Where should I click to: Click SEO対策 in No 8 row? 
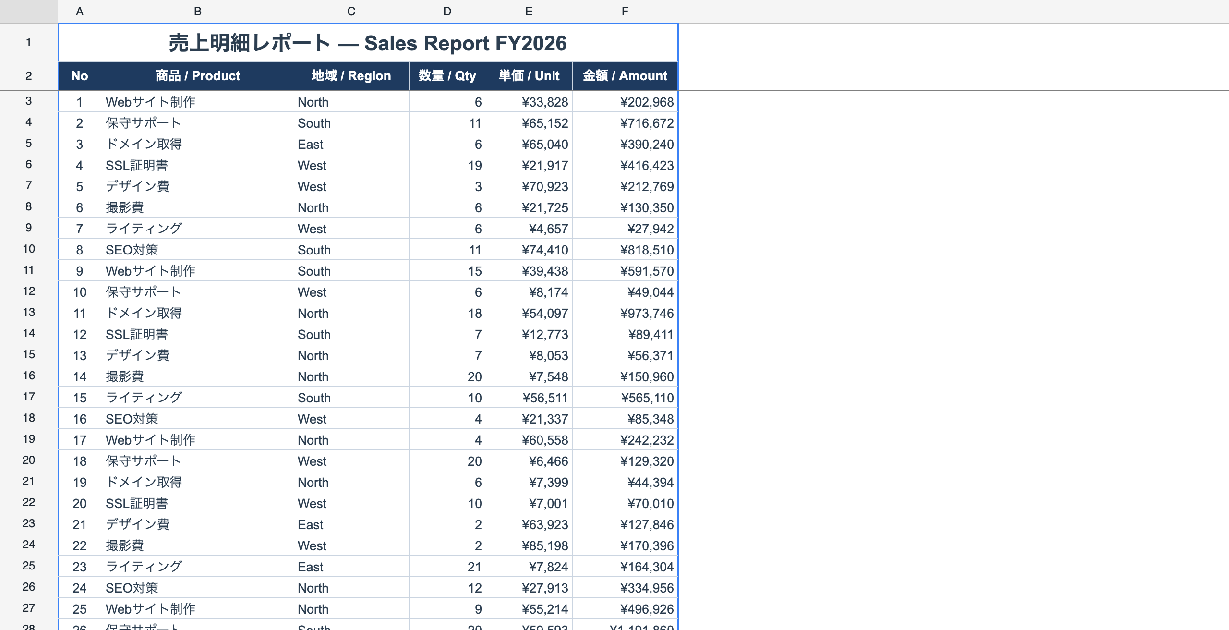pos(198,250)
